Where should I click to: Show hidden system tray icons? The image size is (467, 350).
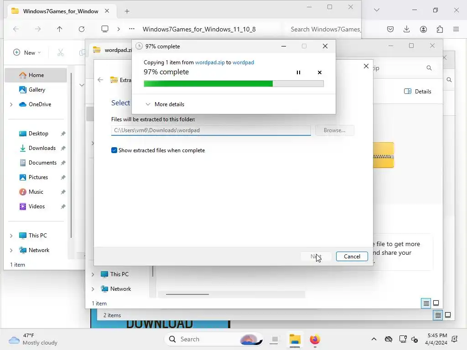pos(374,339)
